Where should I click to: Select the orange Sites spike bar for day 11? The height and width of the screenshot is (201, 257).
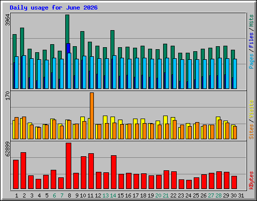coord(92,116)
